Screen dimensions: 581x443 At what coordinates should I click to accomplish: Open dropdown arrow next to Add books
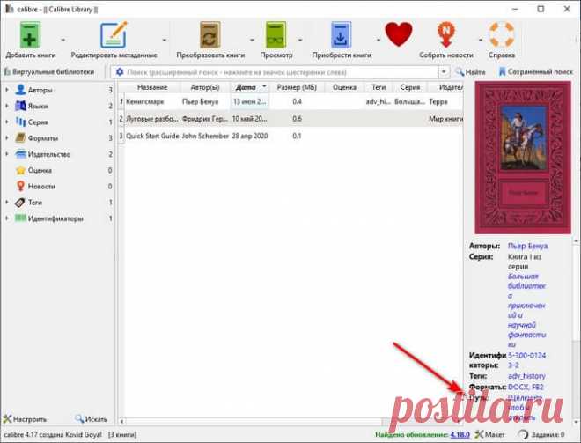pyautogui.click(x=63, y=40)
